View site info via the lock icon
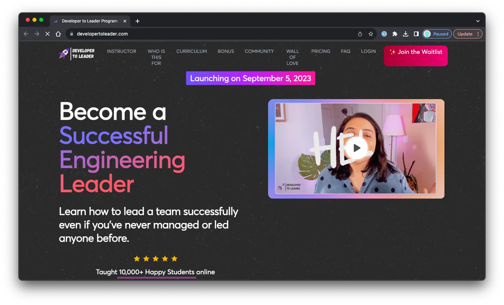The image size is (504, 305). click(71, 34)
